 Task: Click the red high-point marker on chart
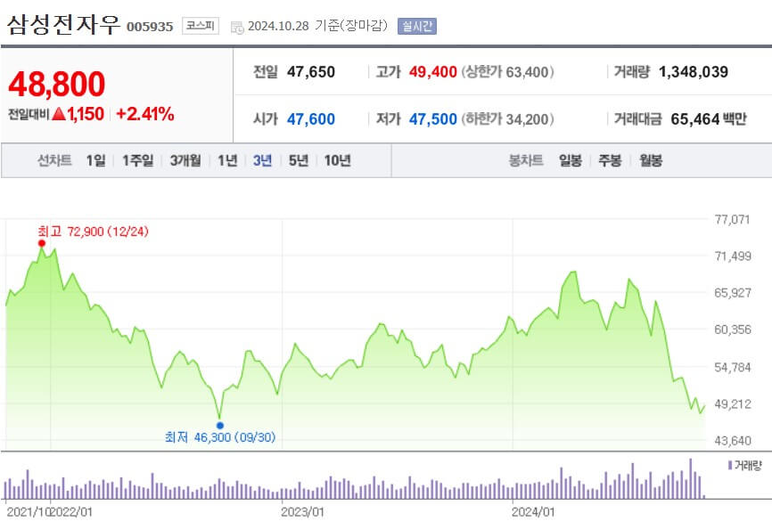pos(42,243)
